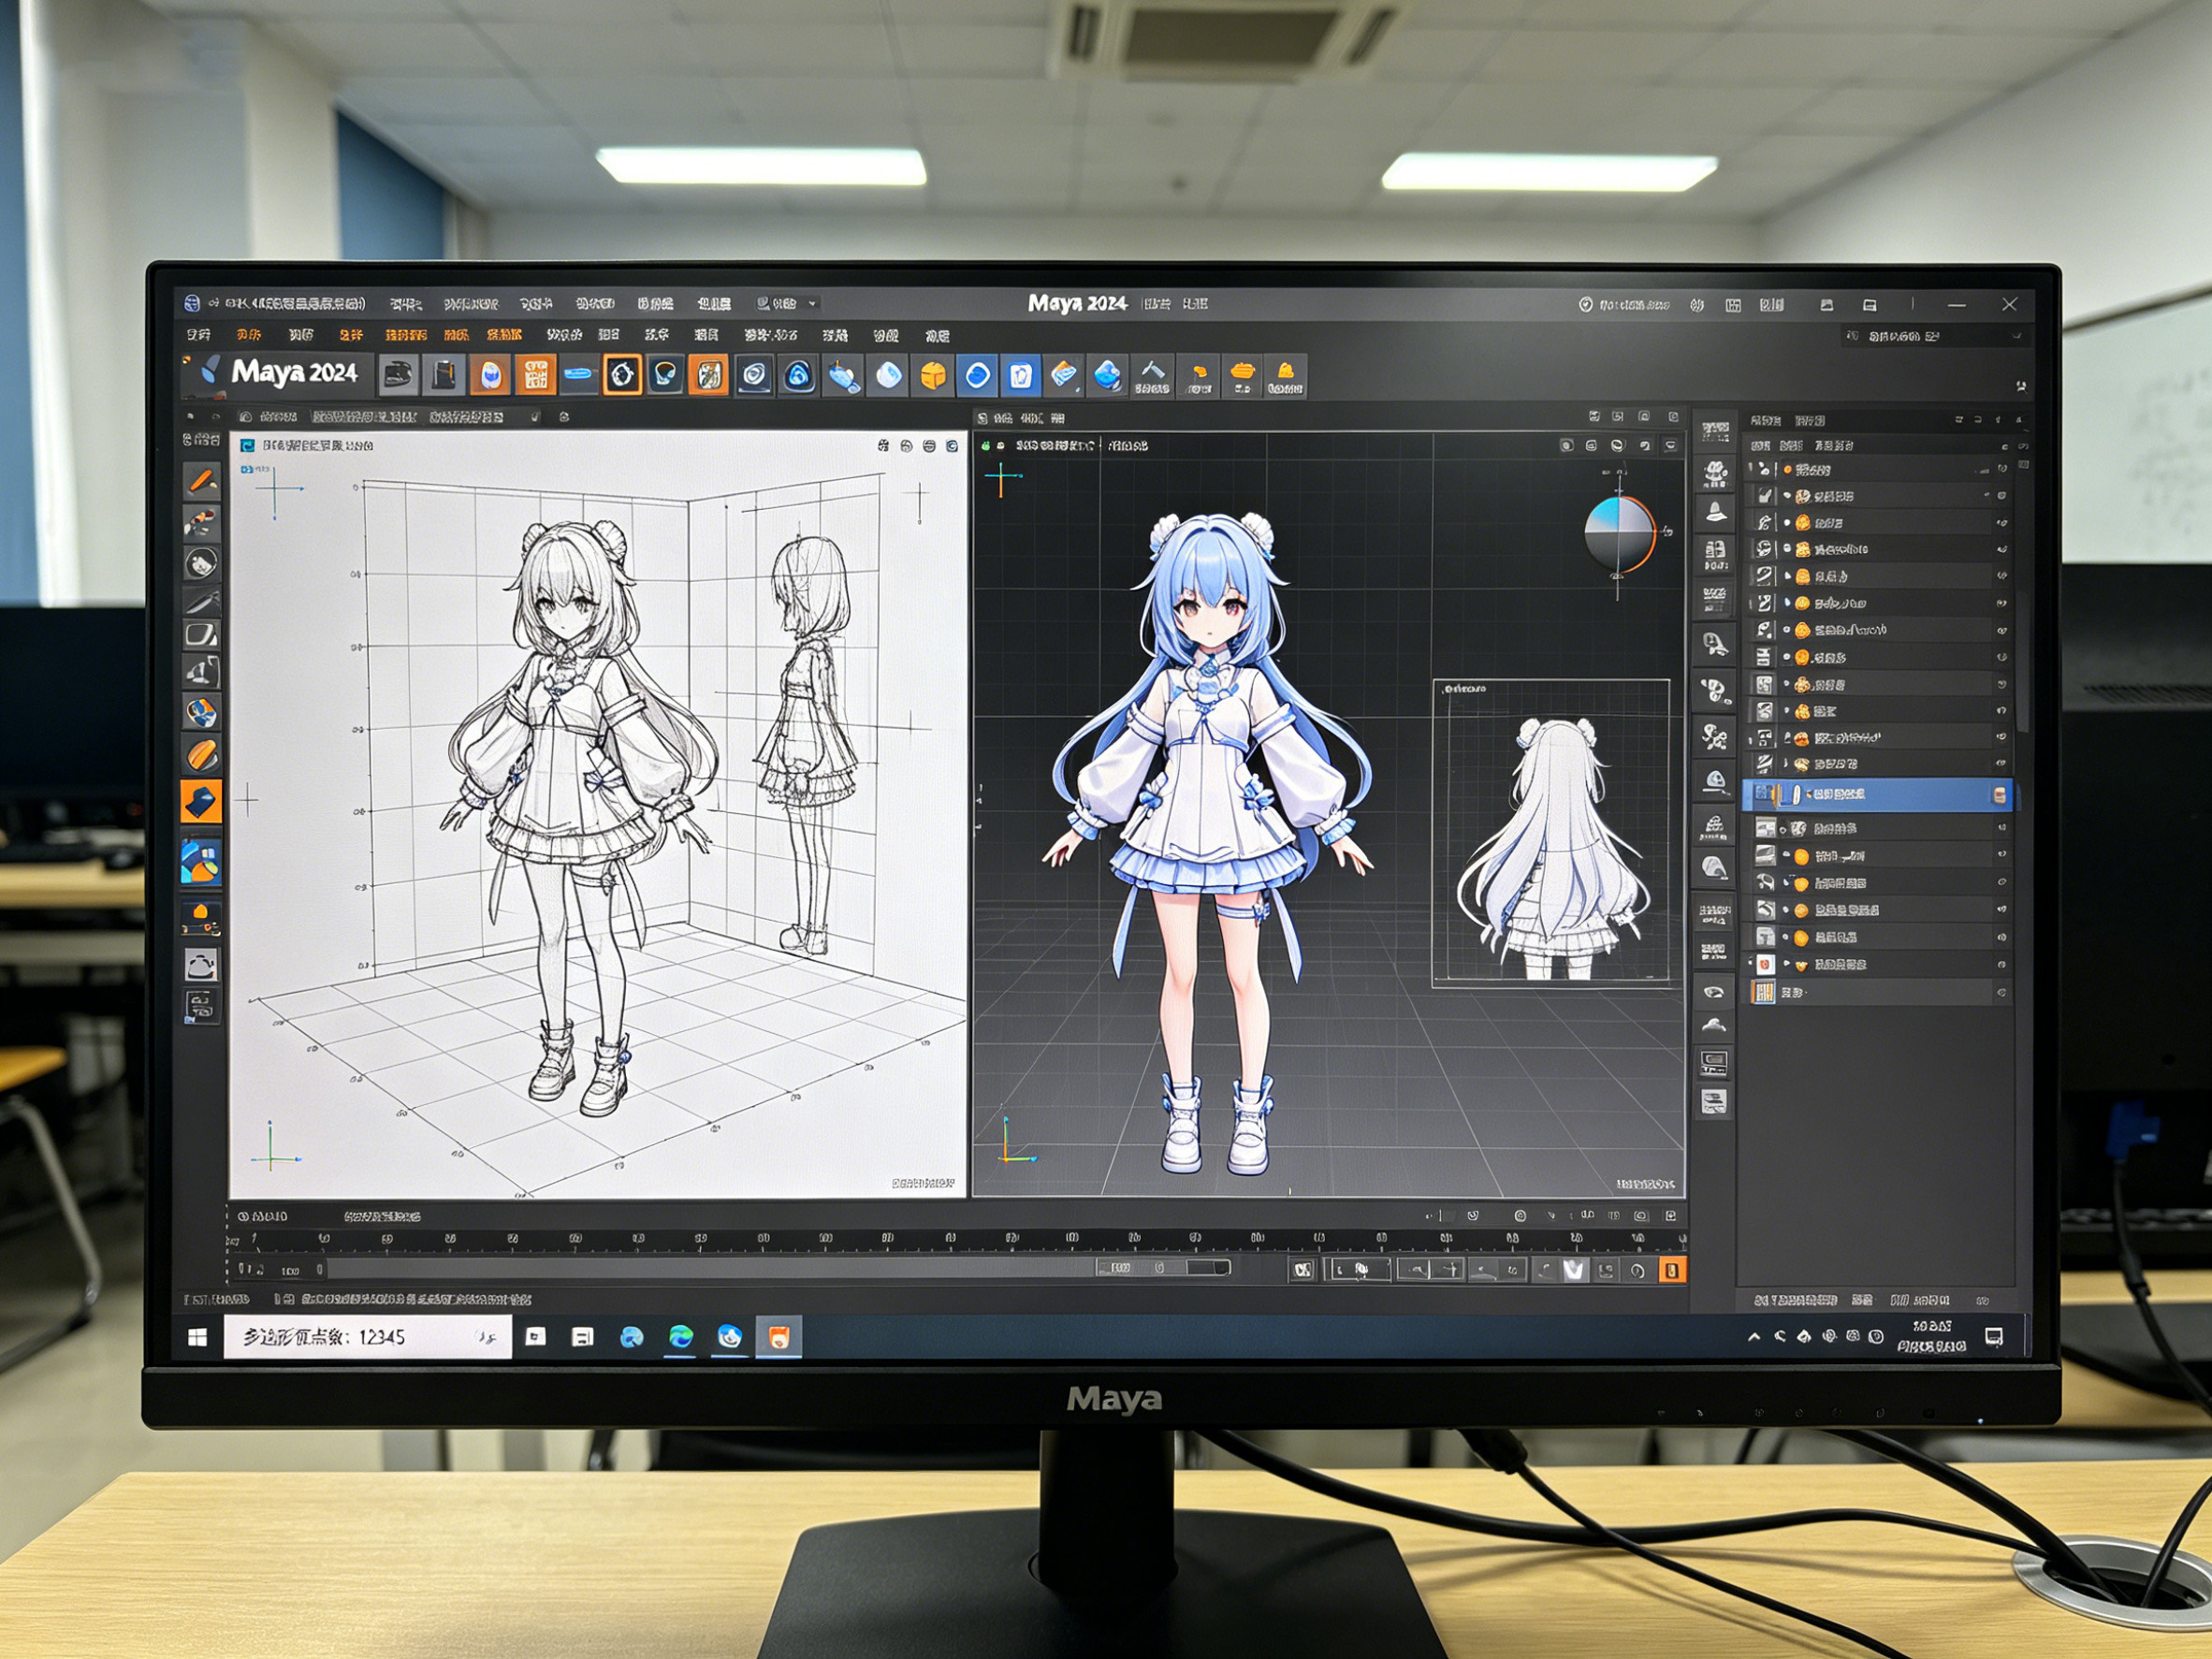Open Microsoft Edge from the taskbar
This screenshot has height=1659, width=2212.
click(681, 1337)
